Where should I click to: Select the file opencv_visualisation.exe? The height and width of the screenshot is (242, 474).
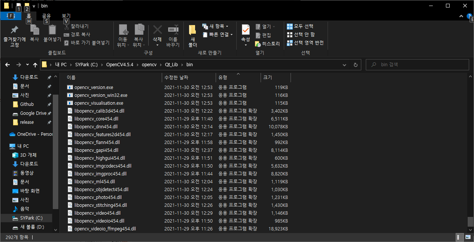(x=99, y=103)
